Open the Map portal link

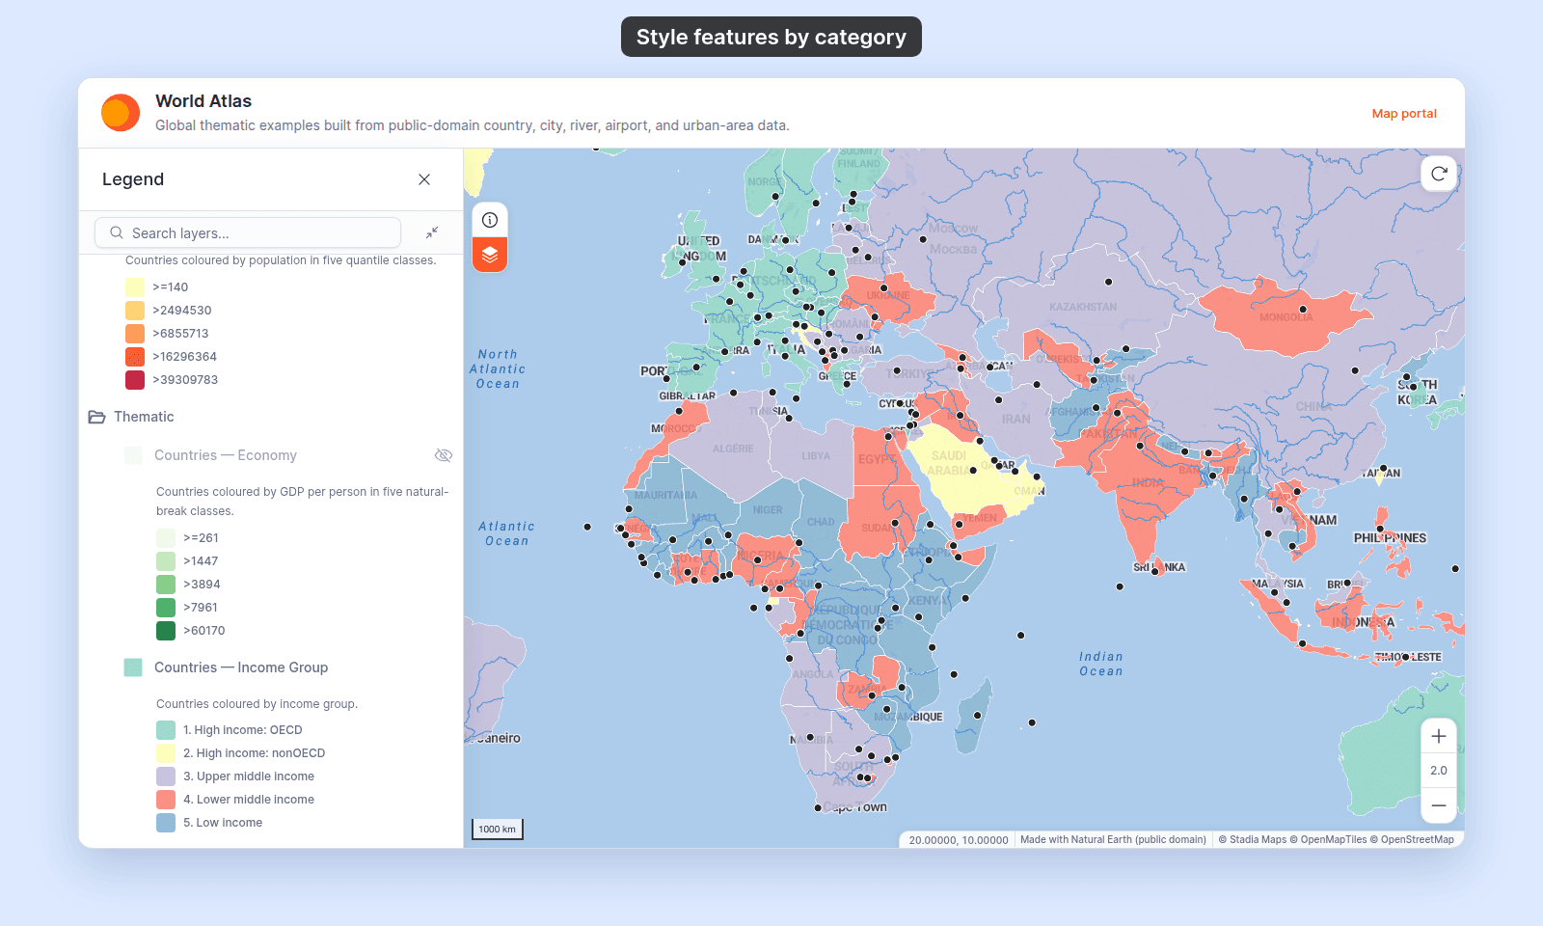pyautogui.click(x=1404, y=114)
